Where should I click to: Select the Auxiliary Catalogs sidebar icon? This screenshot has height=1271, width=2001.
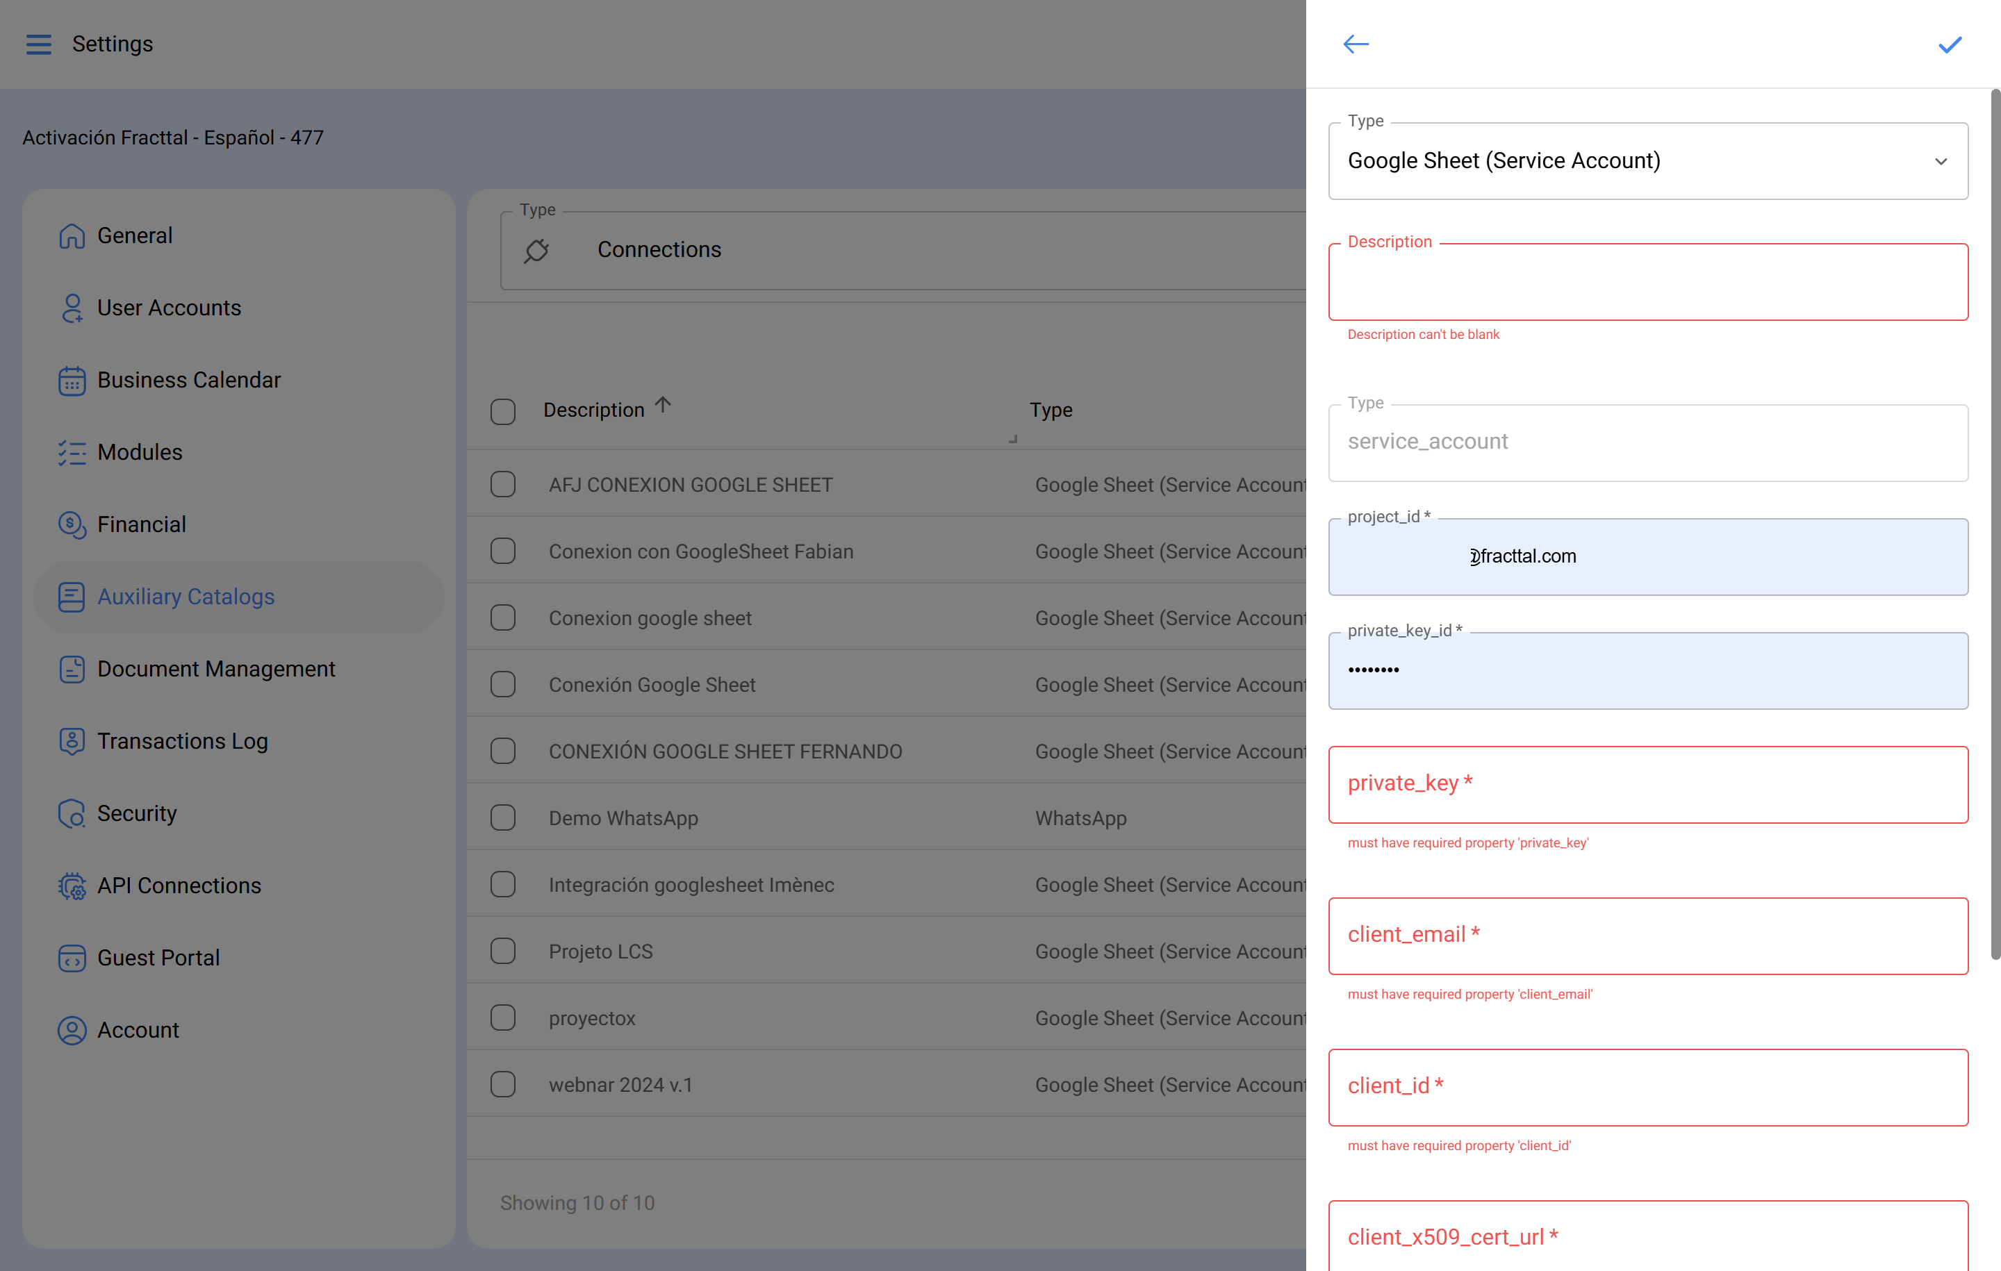point(72,597)
